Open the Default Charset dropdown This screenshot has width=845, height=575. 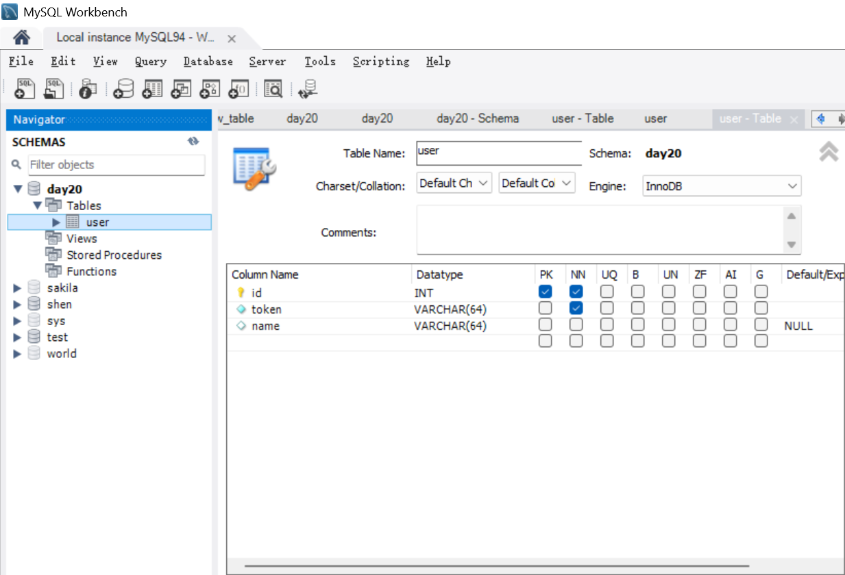(454, 183)
